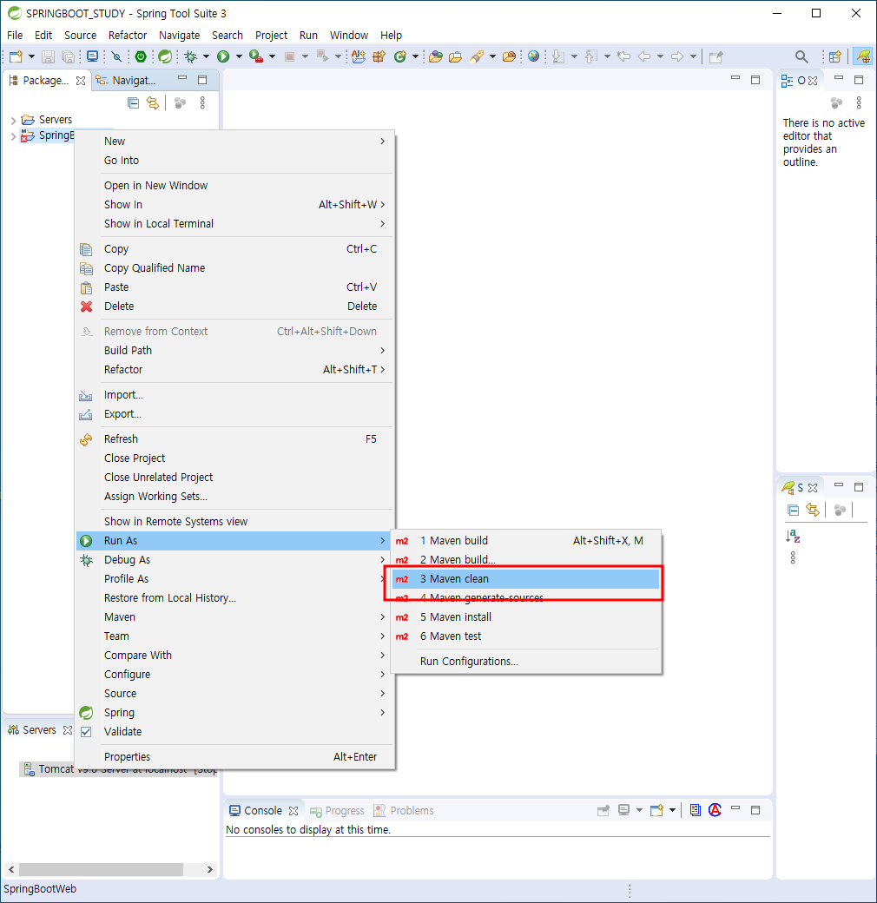The height and width of the screenshot is (903, 877).
Task: Toggle alphabetical sort in Spring Explorer
Action: click(793, 537)
